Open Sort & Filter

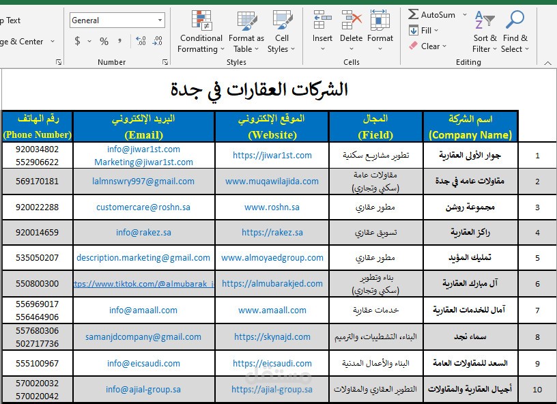(485, 32)
